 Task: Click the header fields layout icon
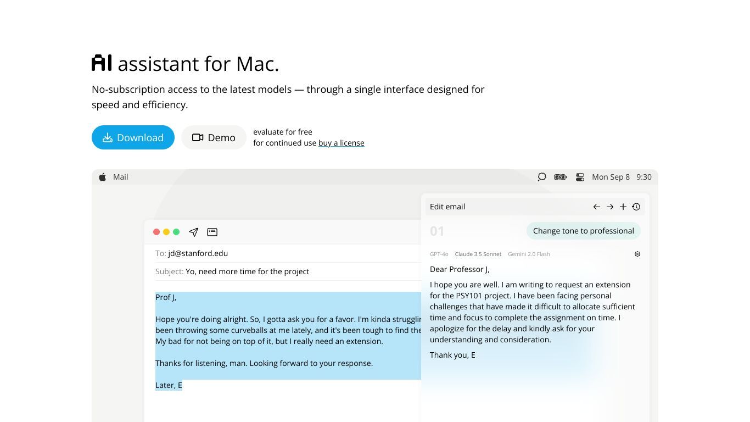coord(212,232)
